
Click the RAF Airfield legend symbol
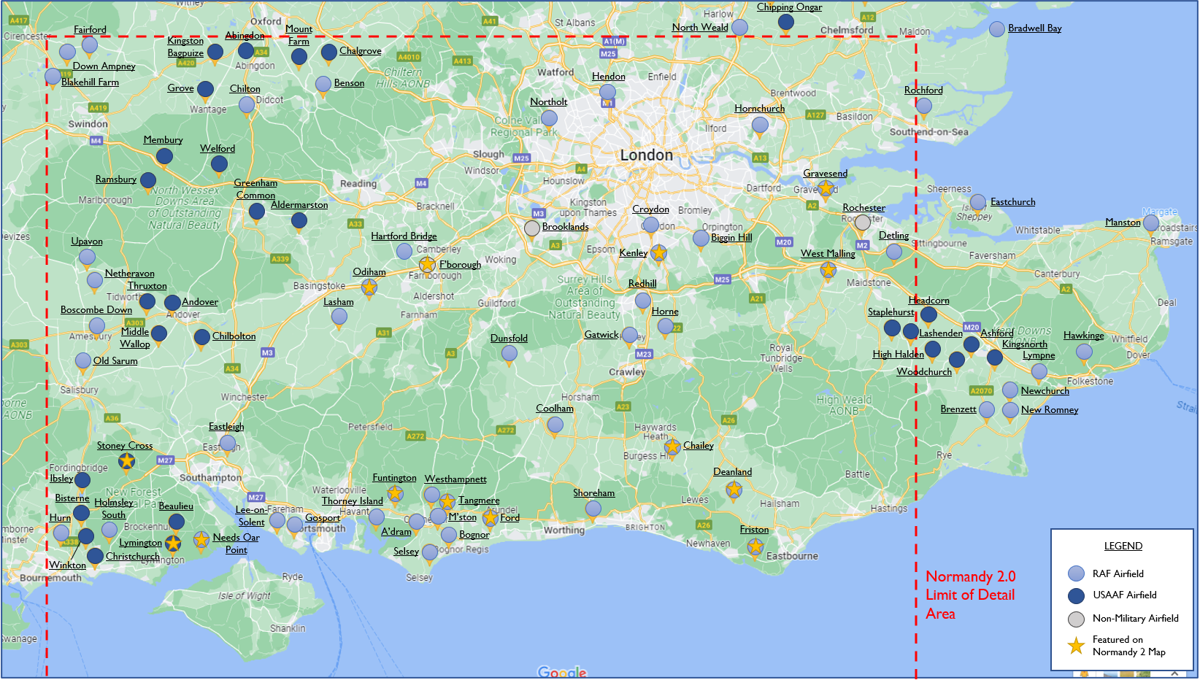1076,573
